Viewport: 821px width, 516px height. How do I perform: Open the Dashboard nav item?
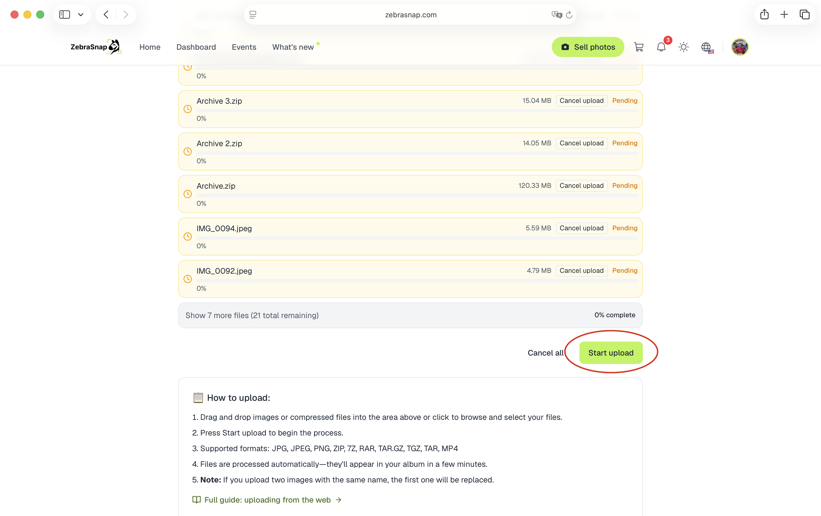(196, 47)
